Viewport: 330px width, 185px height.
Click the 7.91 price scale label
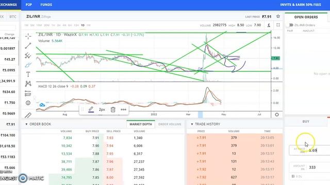point(276,58)
